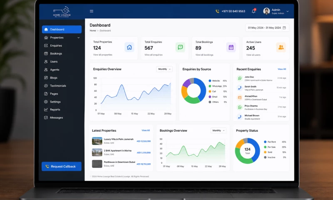Open Bookings Overview Monthly dropdown
333x200 pixels.
pos(219,130)
